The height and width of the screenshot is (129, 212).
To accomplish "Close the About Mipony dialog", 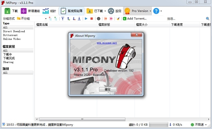I will coord(136,35).
